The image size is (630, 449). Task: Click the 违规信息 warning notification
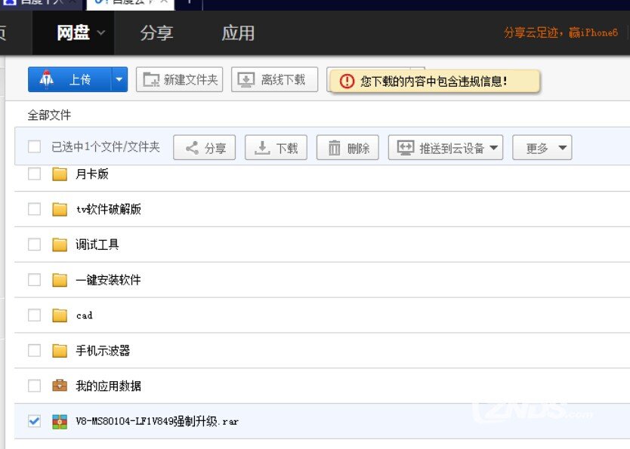pyautogui.click(x=435, y=81)
